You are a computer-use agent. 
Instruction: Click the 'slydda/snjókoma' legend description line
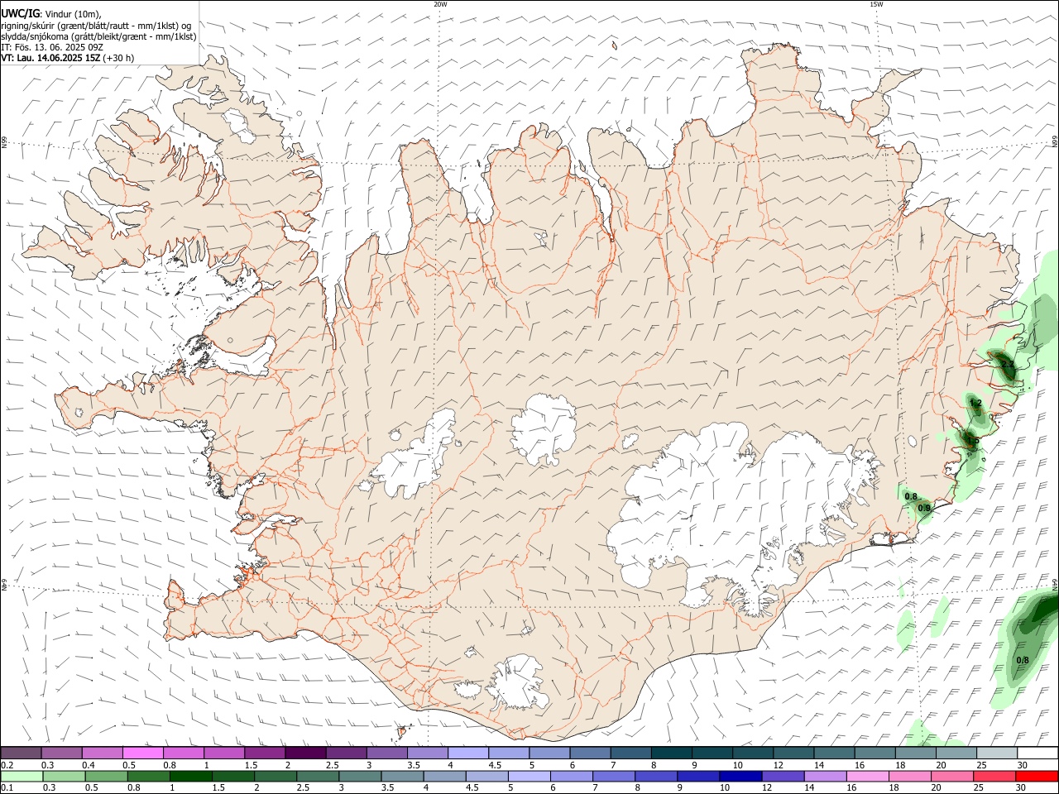[x=99, y=36]
